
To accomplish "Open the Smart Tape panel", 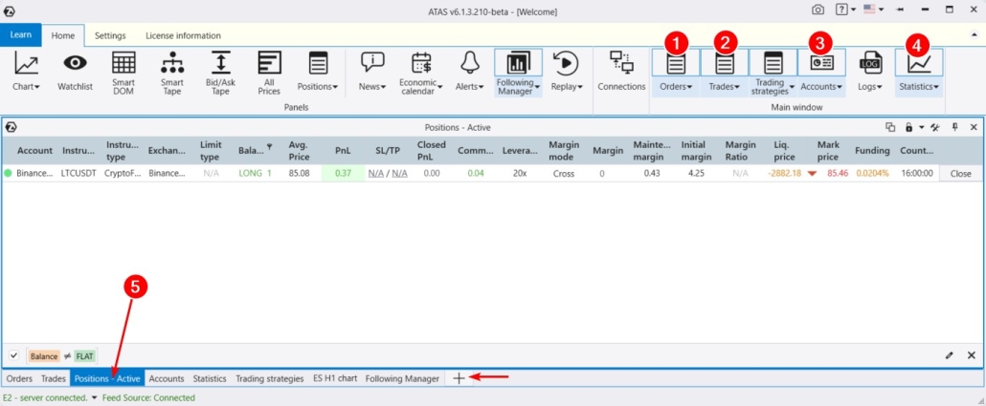I will (x=172, y=72).
